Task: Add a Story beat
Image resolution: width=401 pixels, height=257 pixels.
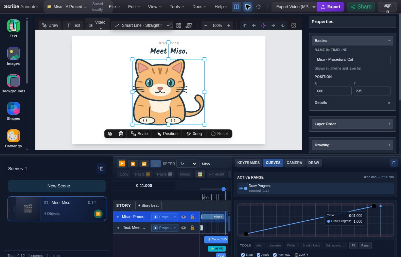Action: click(x=148, y=205)
